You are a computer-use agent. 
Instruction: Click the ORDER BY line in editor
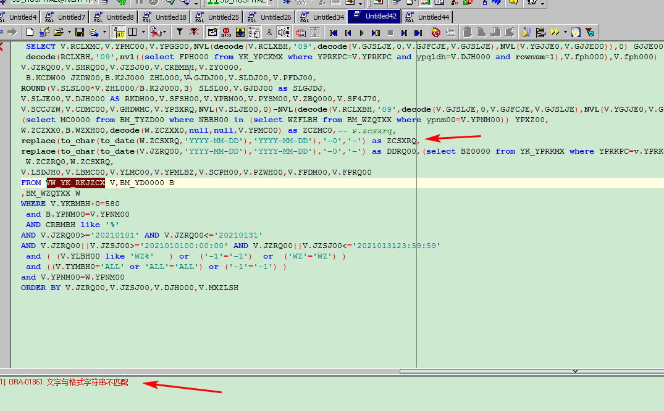coord(130,288)
